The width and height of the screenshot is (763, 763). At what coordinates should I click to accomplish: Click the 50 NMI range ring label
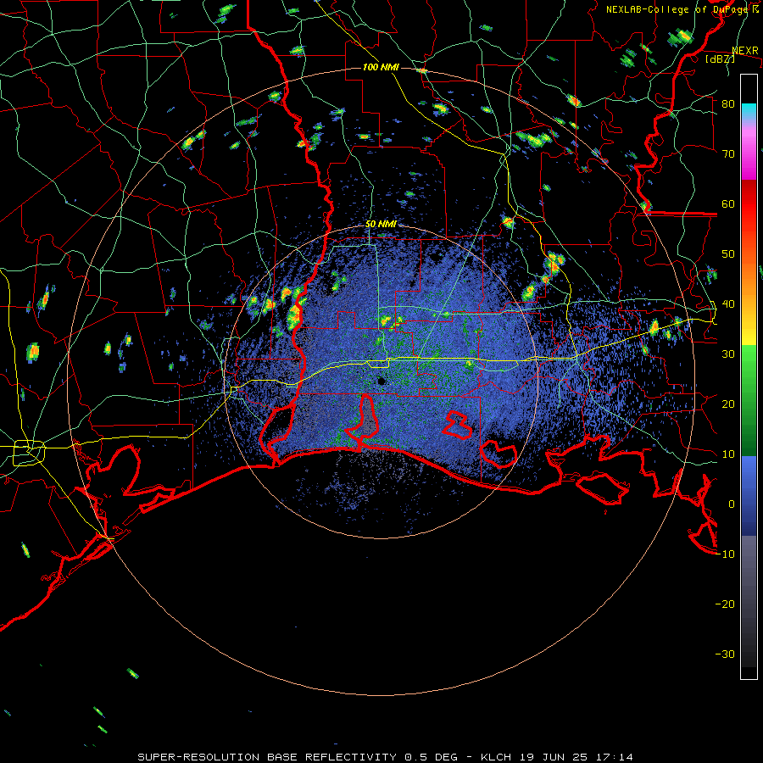tap(381, 225)
